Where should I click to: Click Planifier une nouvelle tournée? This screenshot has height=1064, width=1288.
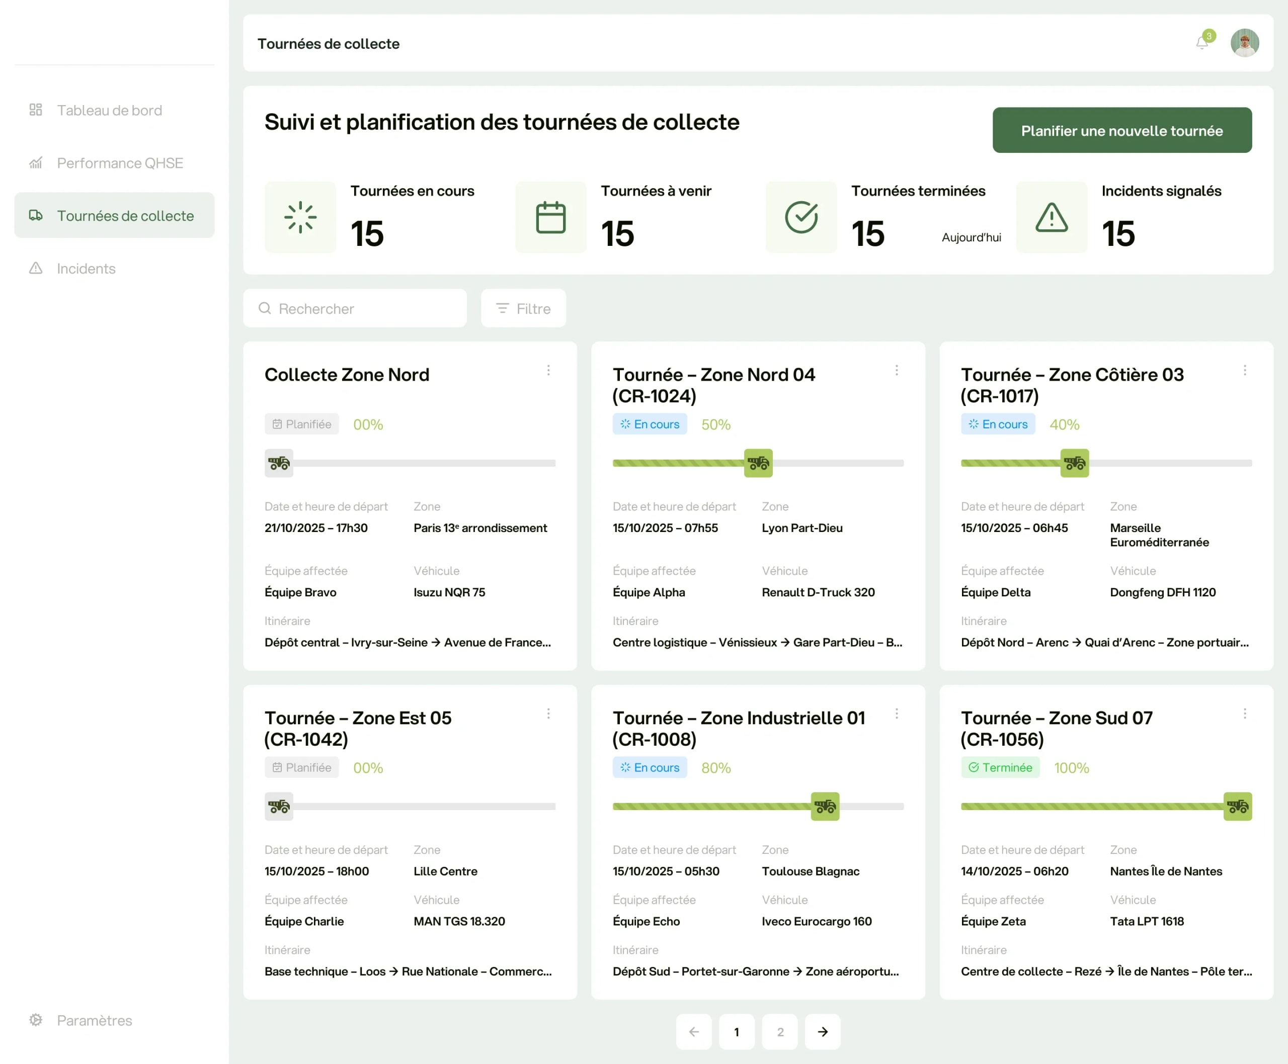pos(1122,130)
